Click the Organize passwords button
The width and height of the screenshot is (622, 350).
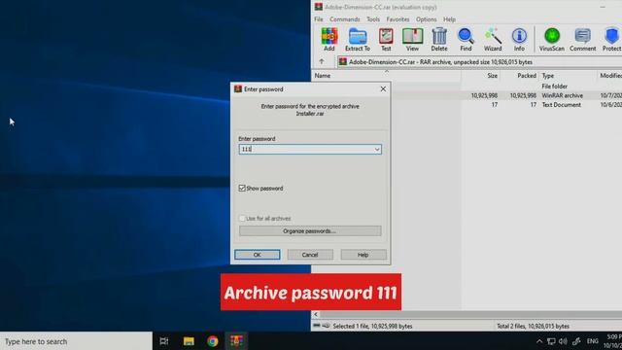coord(310,231)
